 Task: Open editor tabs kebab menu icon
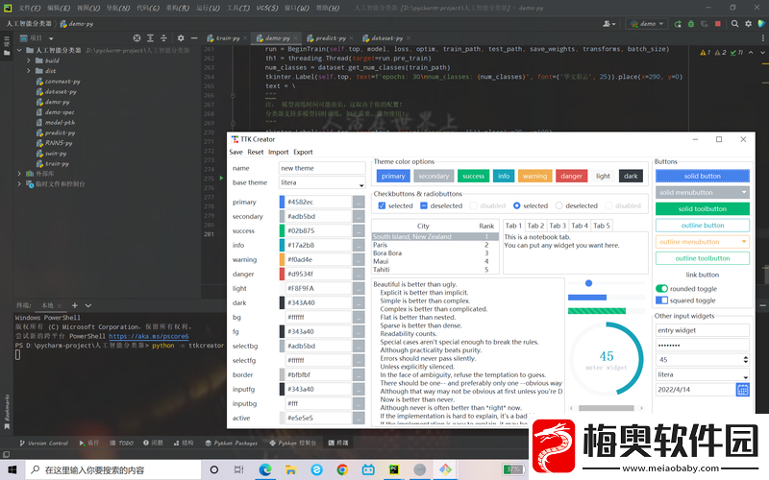tap(762, 37)
